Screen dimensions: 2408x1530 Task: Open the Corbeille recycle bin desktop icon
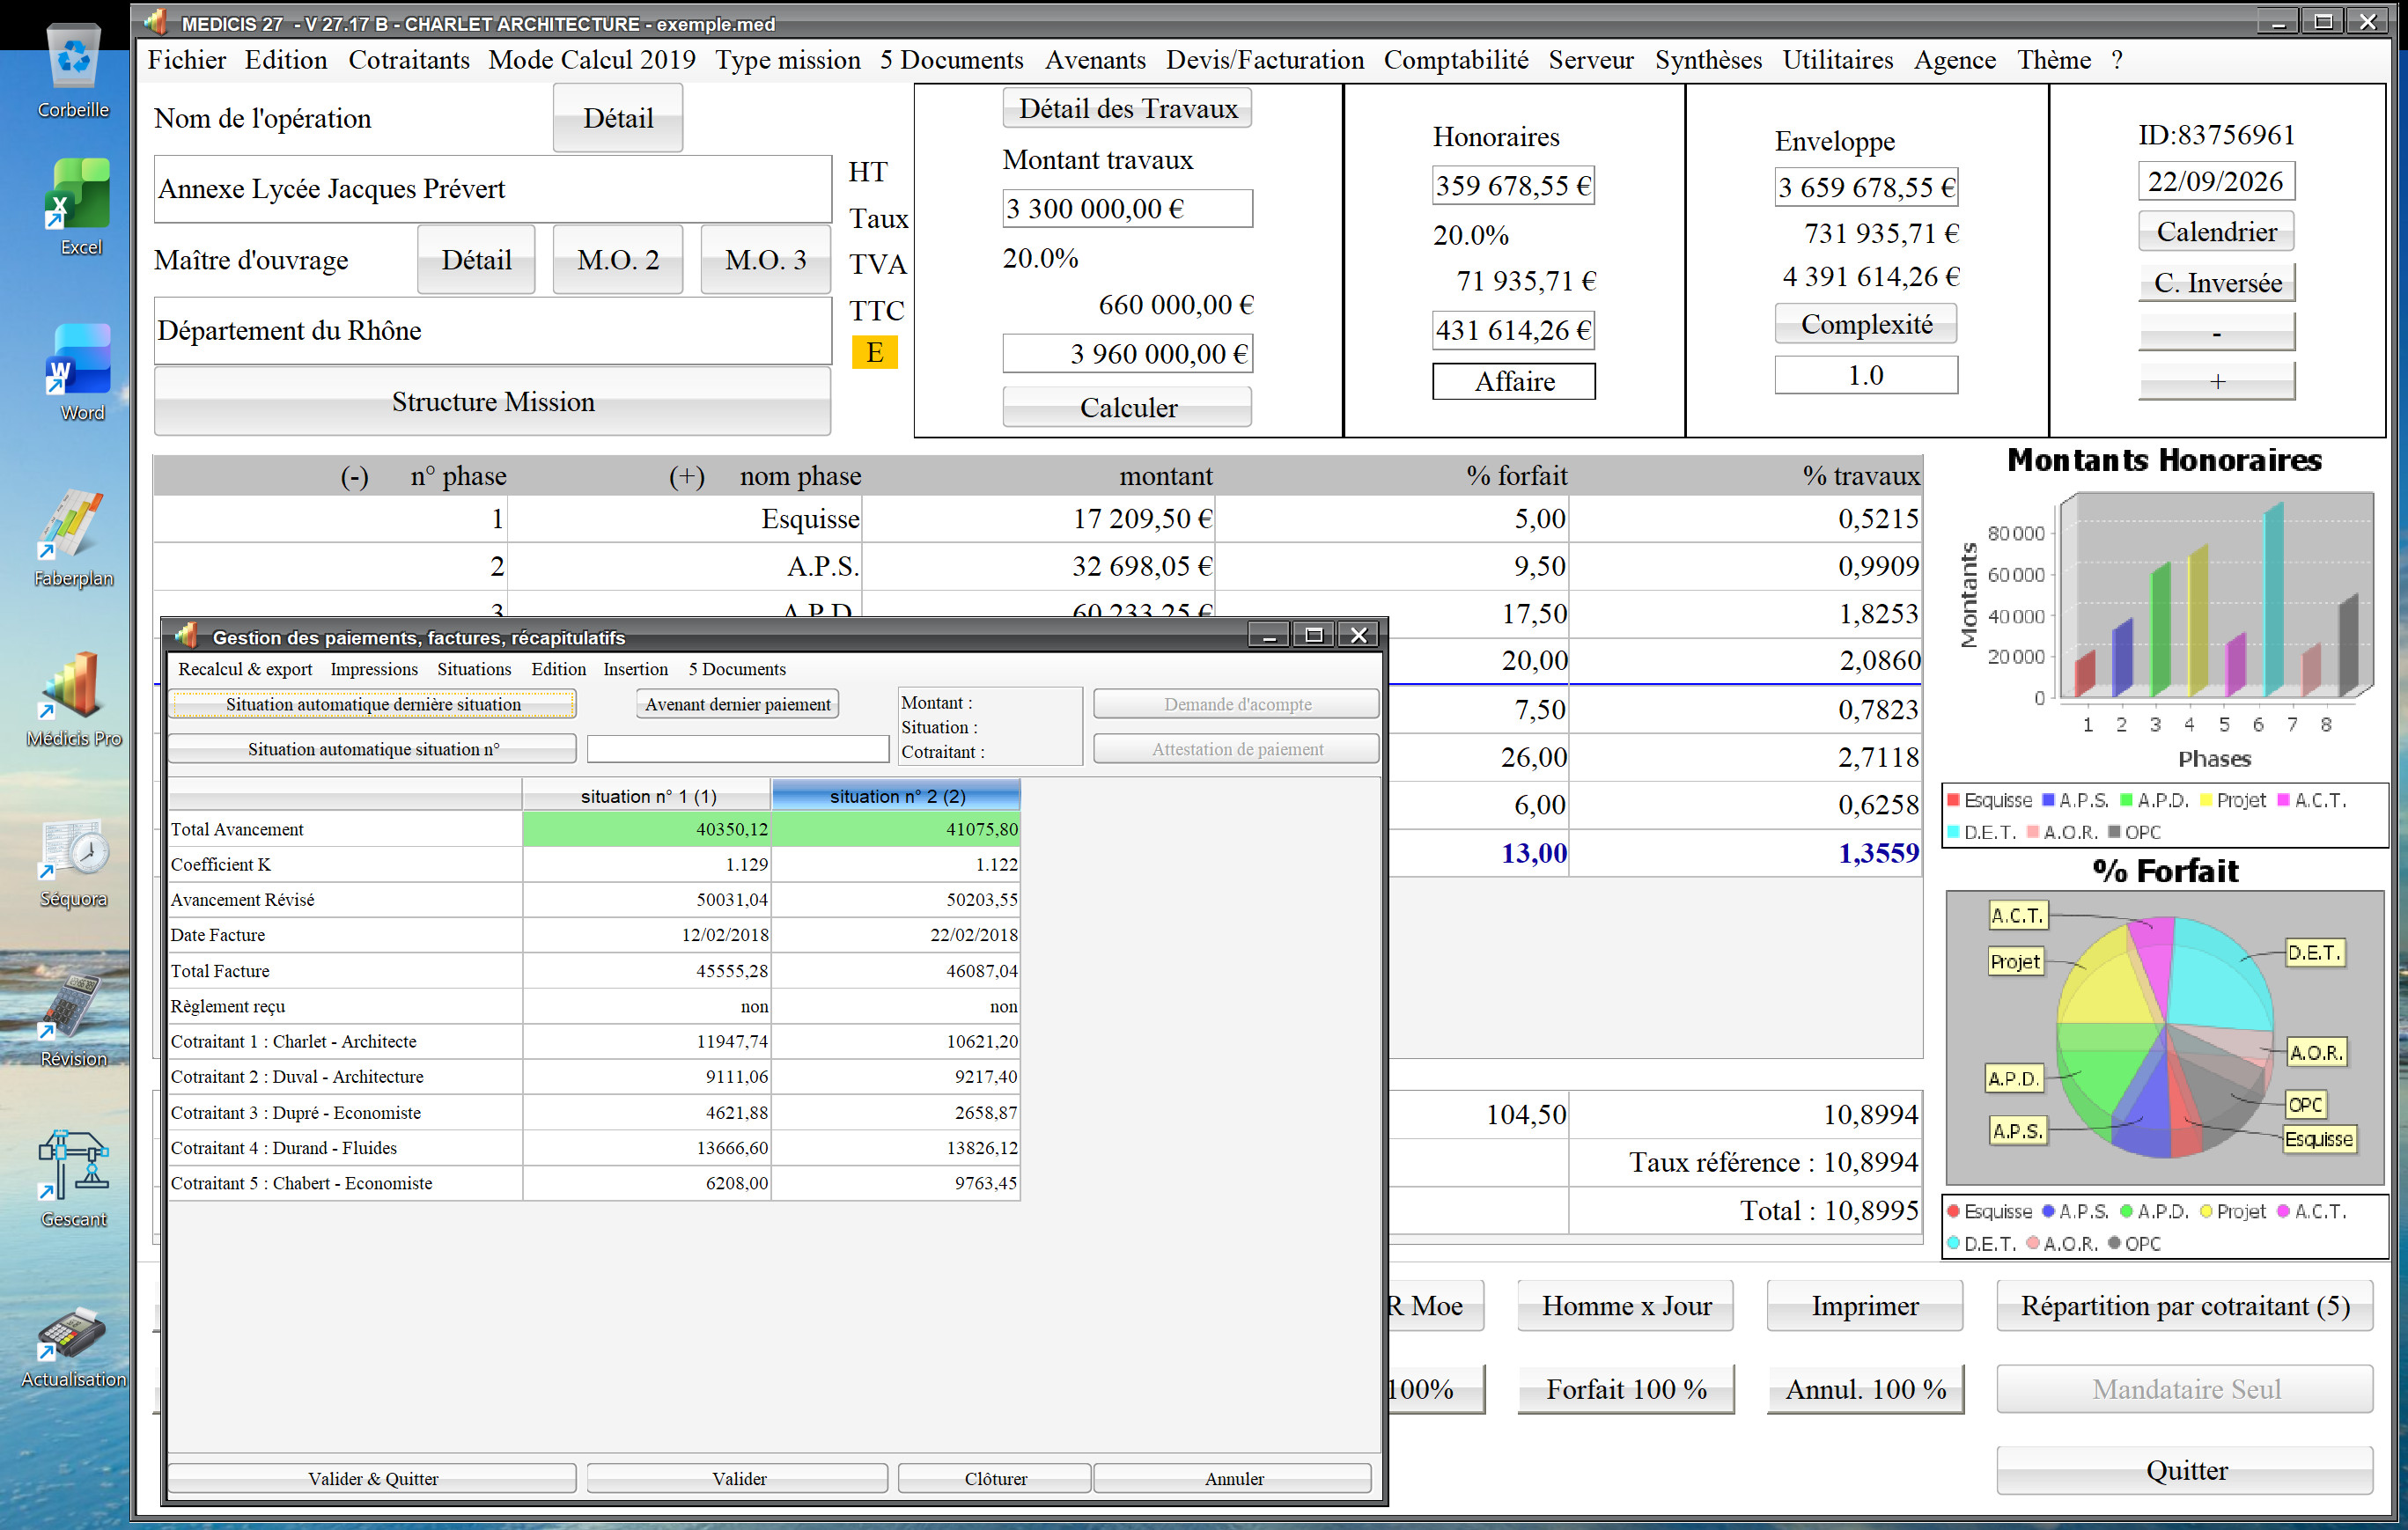point(73,70)
